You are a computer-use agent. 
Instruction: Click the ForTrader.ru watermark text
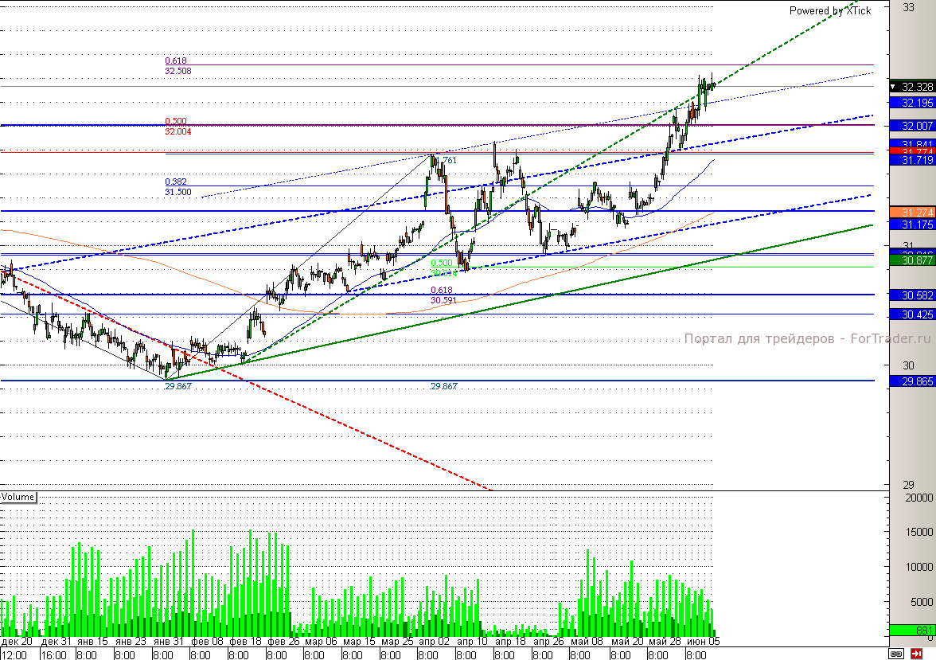807,338
